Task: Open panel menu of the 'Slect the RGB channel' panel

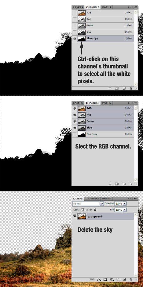Action: click(135, 103)
